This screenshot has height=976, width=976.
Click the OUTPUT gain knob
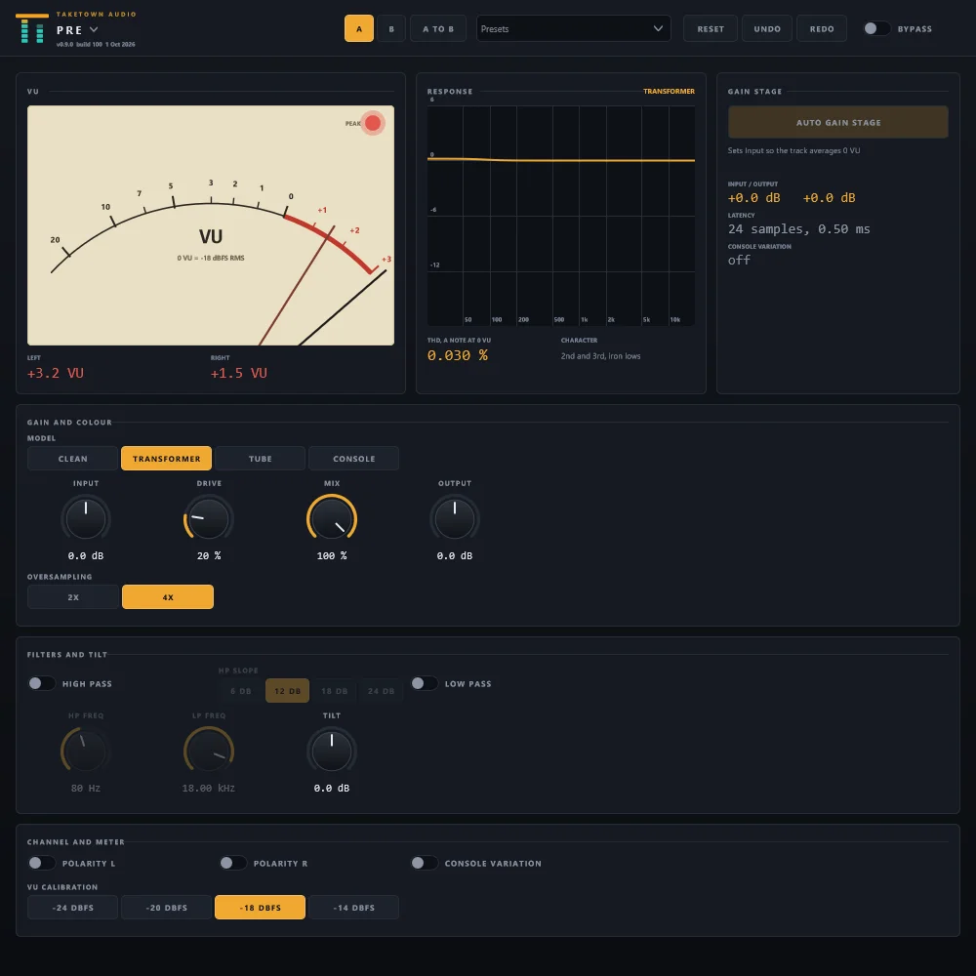click(x=455, y=518)
